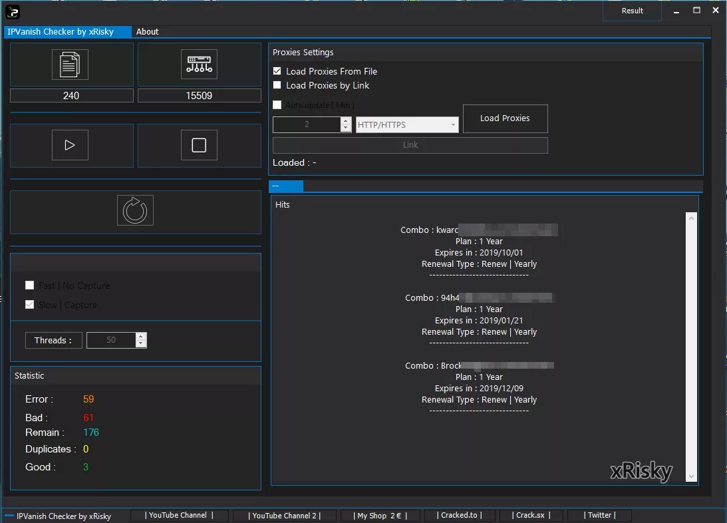Click the 'Loaded : -' status text
The image size is (727, 523).
(295, 163)
